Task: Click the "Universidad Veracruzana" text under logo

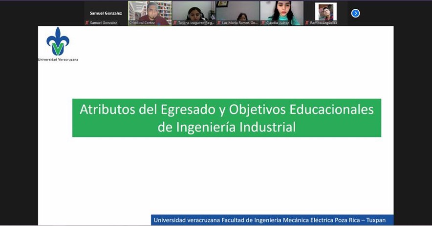Action: coord(58,60)
